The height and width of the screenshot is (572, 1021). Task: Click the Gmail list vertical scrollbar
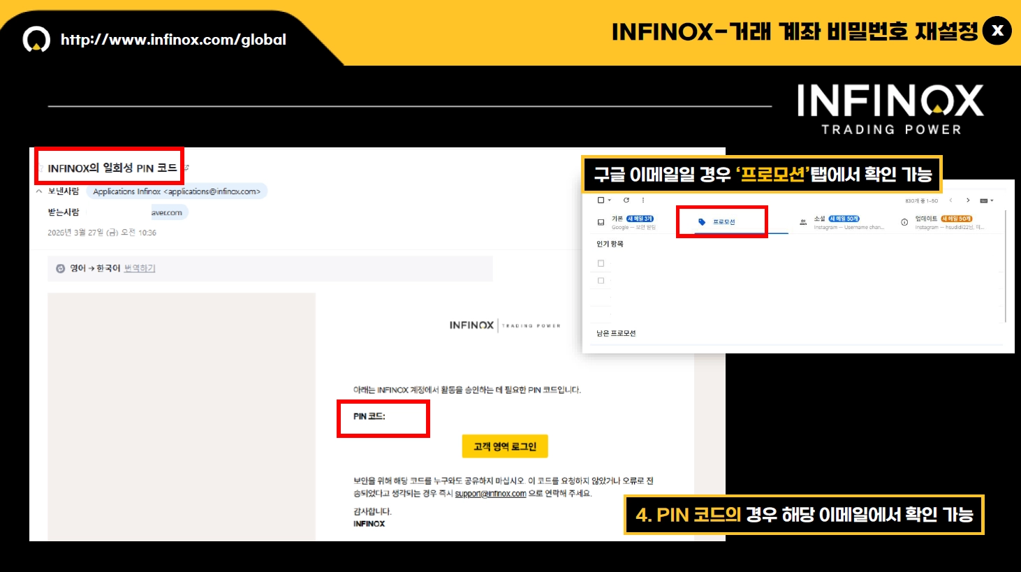click(x=1006, y=265)
